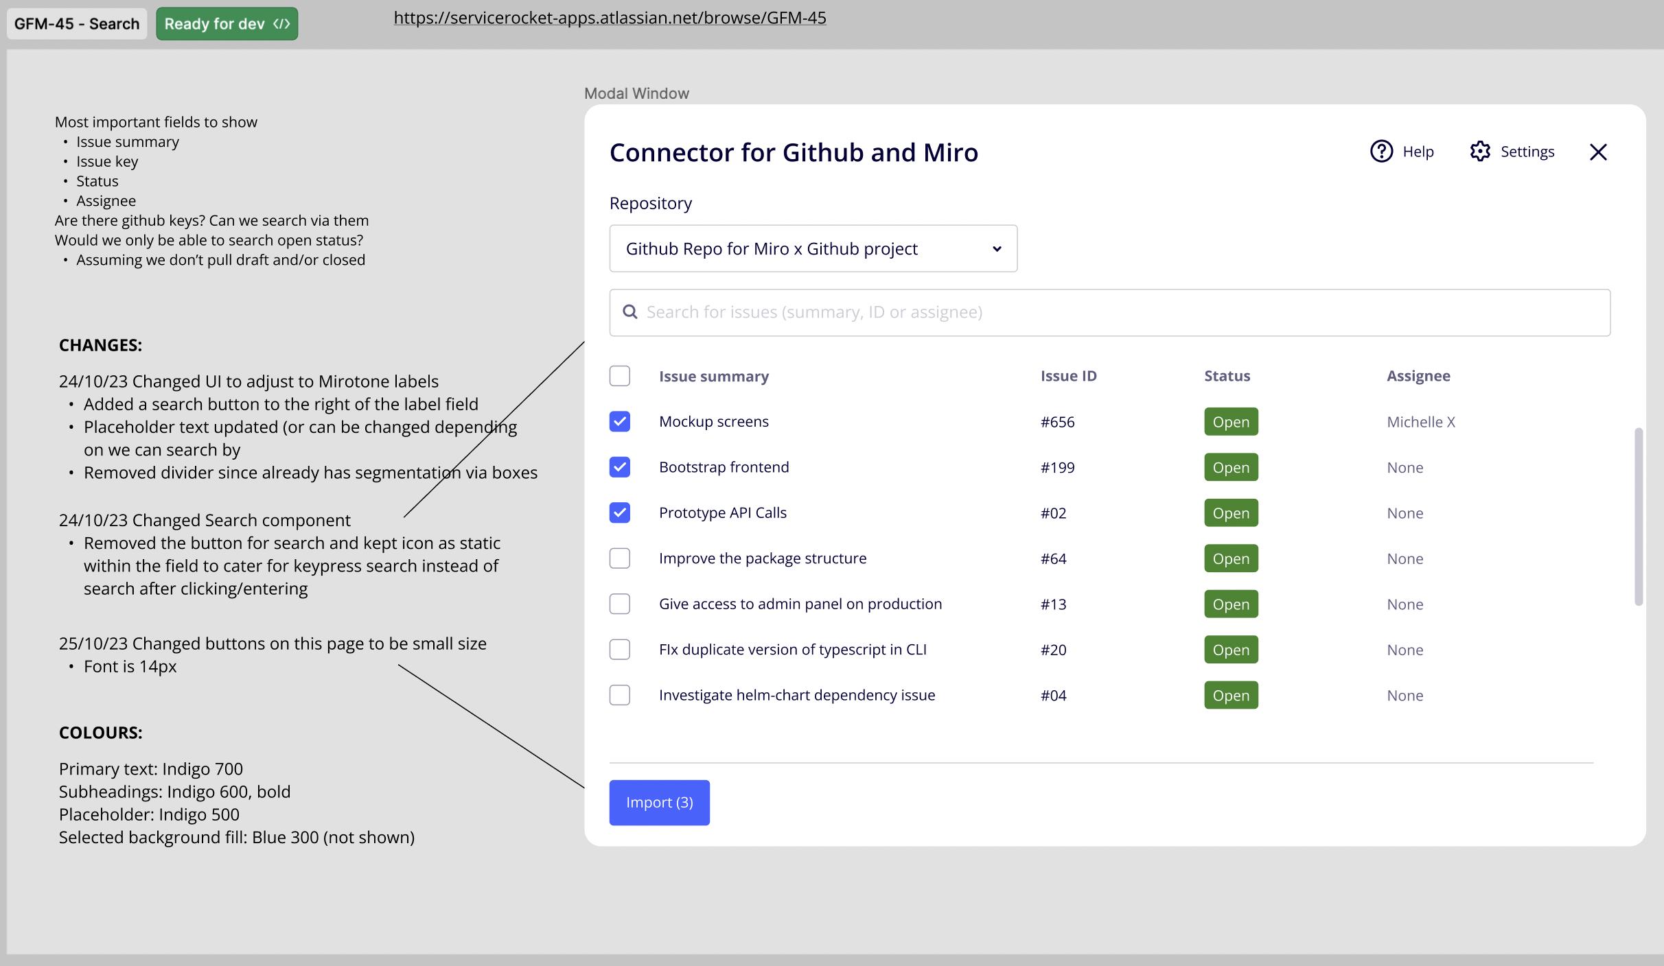This screenshot has height=966, width=1664.
Task: Close the Connector modal window
Action: coord(1598,152)
